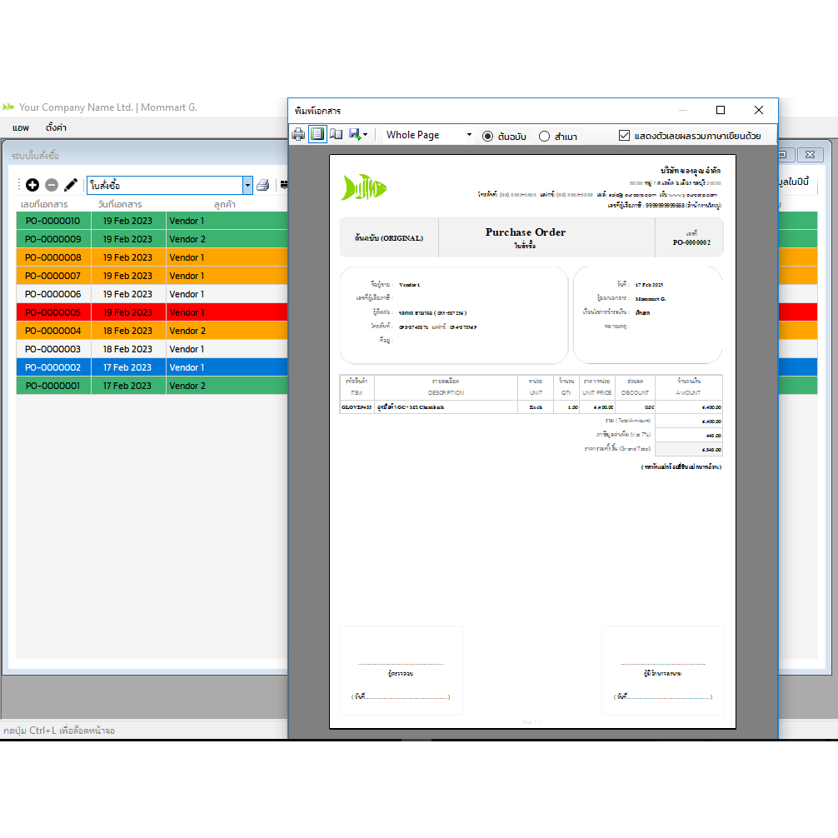Image resolution: width=838 pixels, height=838 pixels.
Task: Expand the ใบสั่งซื้อ document type dropdown
Action: (247, 185)
